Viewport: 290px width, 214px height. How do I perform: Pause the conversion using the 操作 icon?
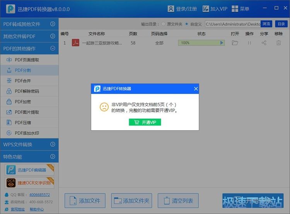coord(249,43)
